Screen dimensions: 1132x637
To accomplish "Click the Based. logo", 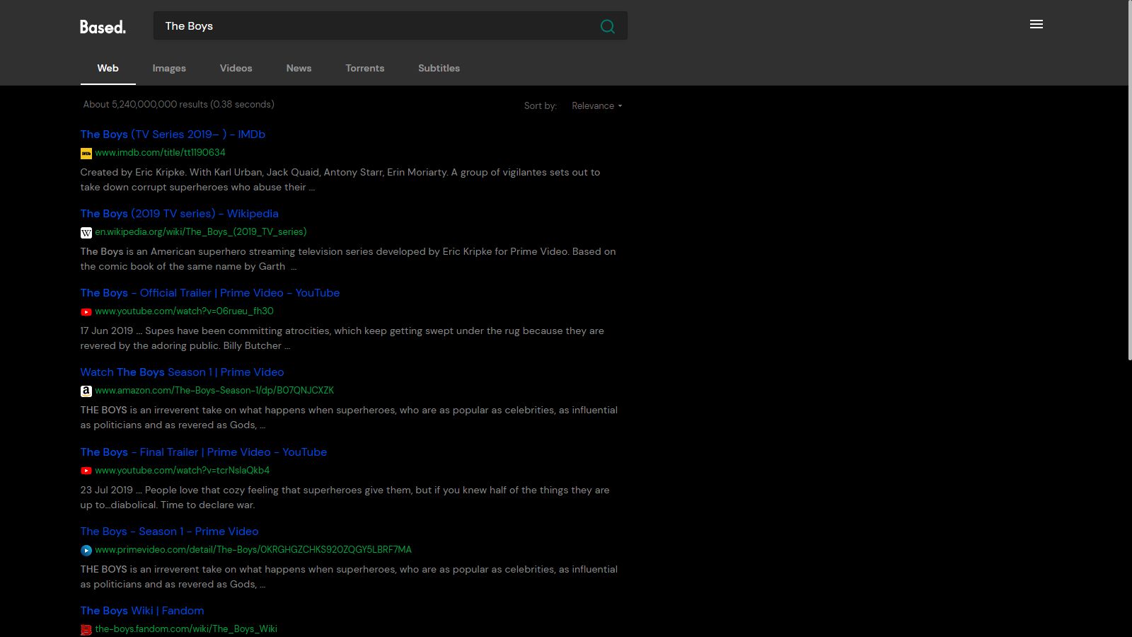I will (x=103, y=27).
